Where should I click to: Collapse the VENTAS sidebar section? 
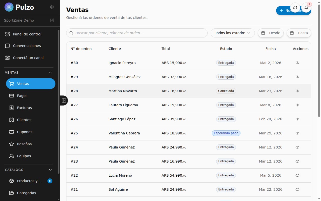(x=50, y=73)
